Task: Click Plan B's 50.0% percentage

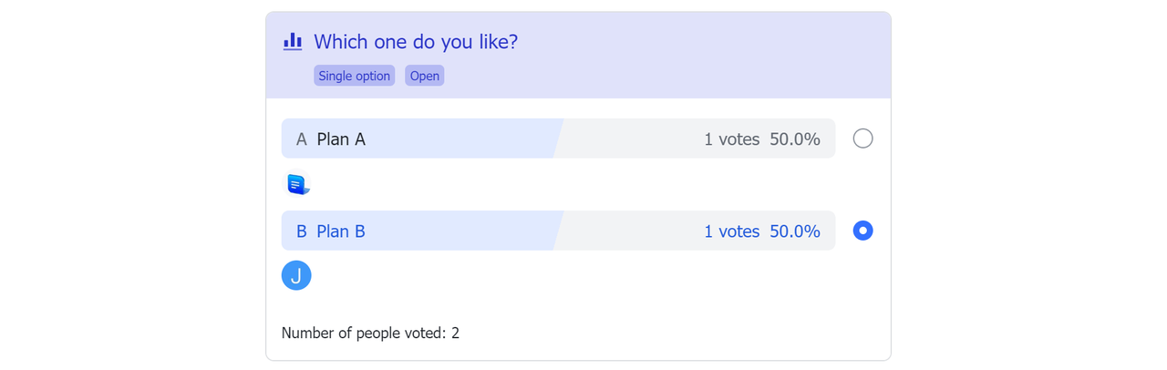Action: point(795,231)
